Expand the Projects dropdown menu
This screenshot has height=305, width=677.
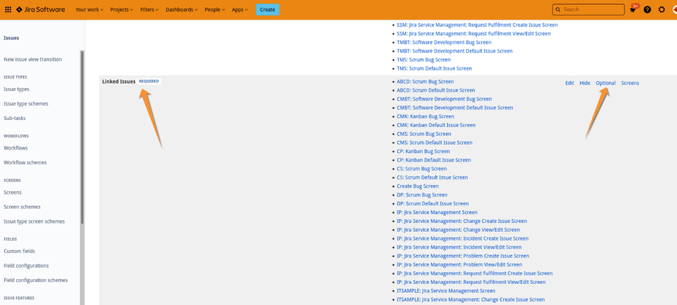tap(122, 9)
